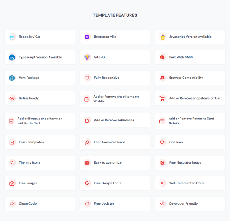Click the React Js atom icon
Viewport: 230px width, 221px height.
[12, 37]
